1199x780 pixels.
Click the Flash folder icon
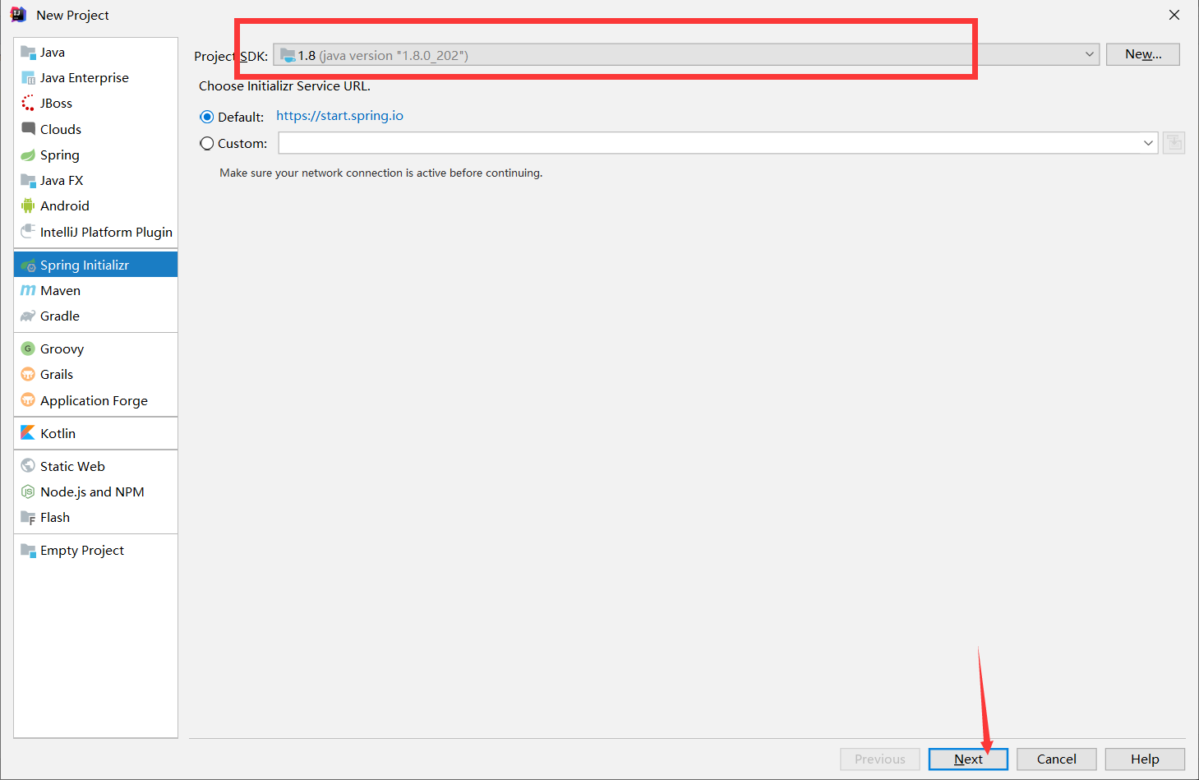tap(28, 518)
